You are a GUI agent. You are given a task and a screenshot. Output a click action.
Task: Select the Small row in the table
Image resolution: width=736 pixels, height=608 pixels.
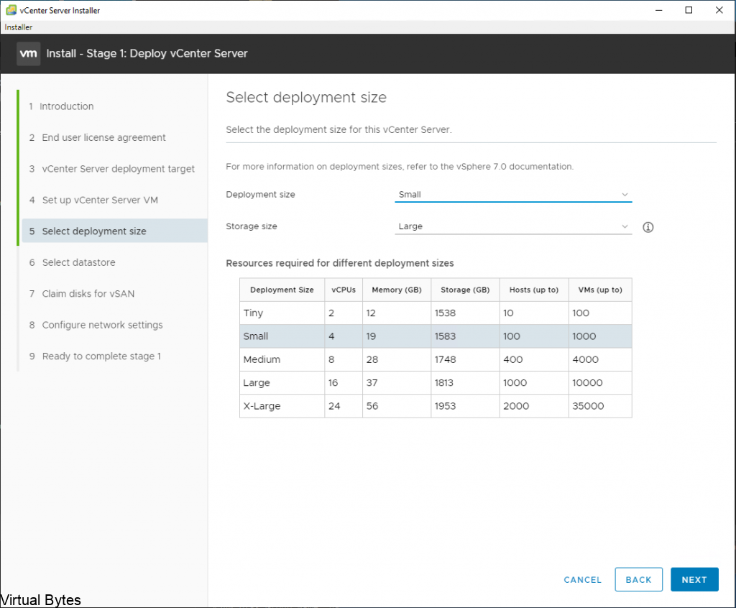pyautogui.click(x=436, y=336)
